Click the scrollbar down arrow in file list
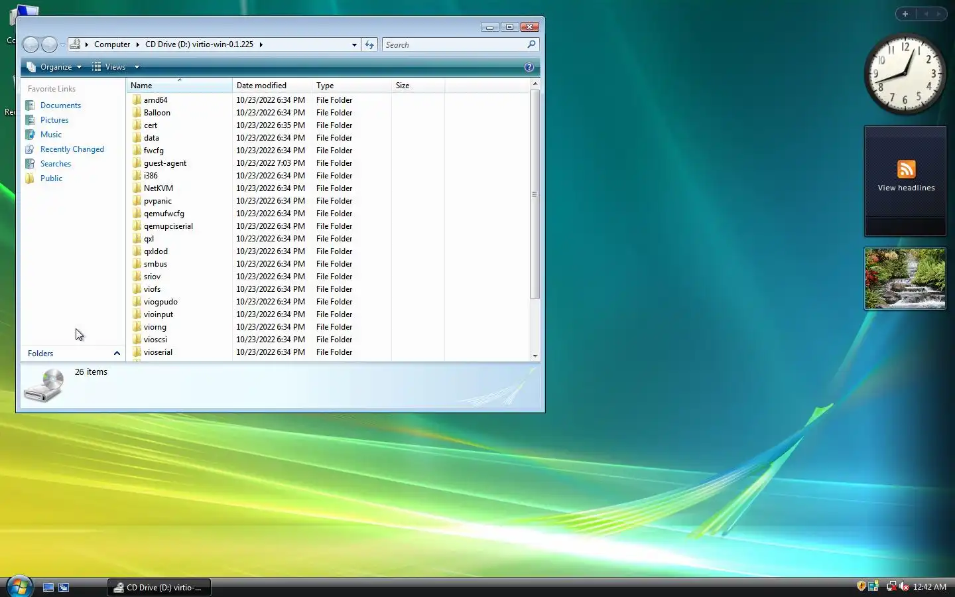This screenshot has height=597, width=955. tap(535, 356)
